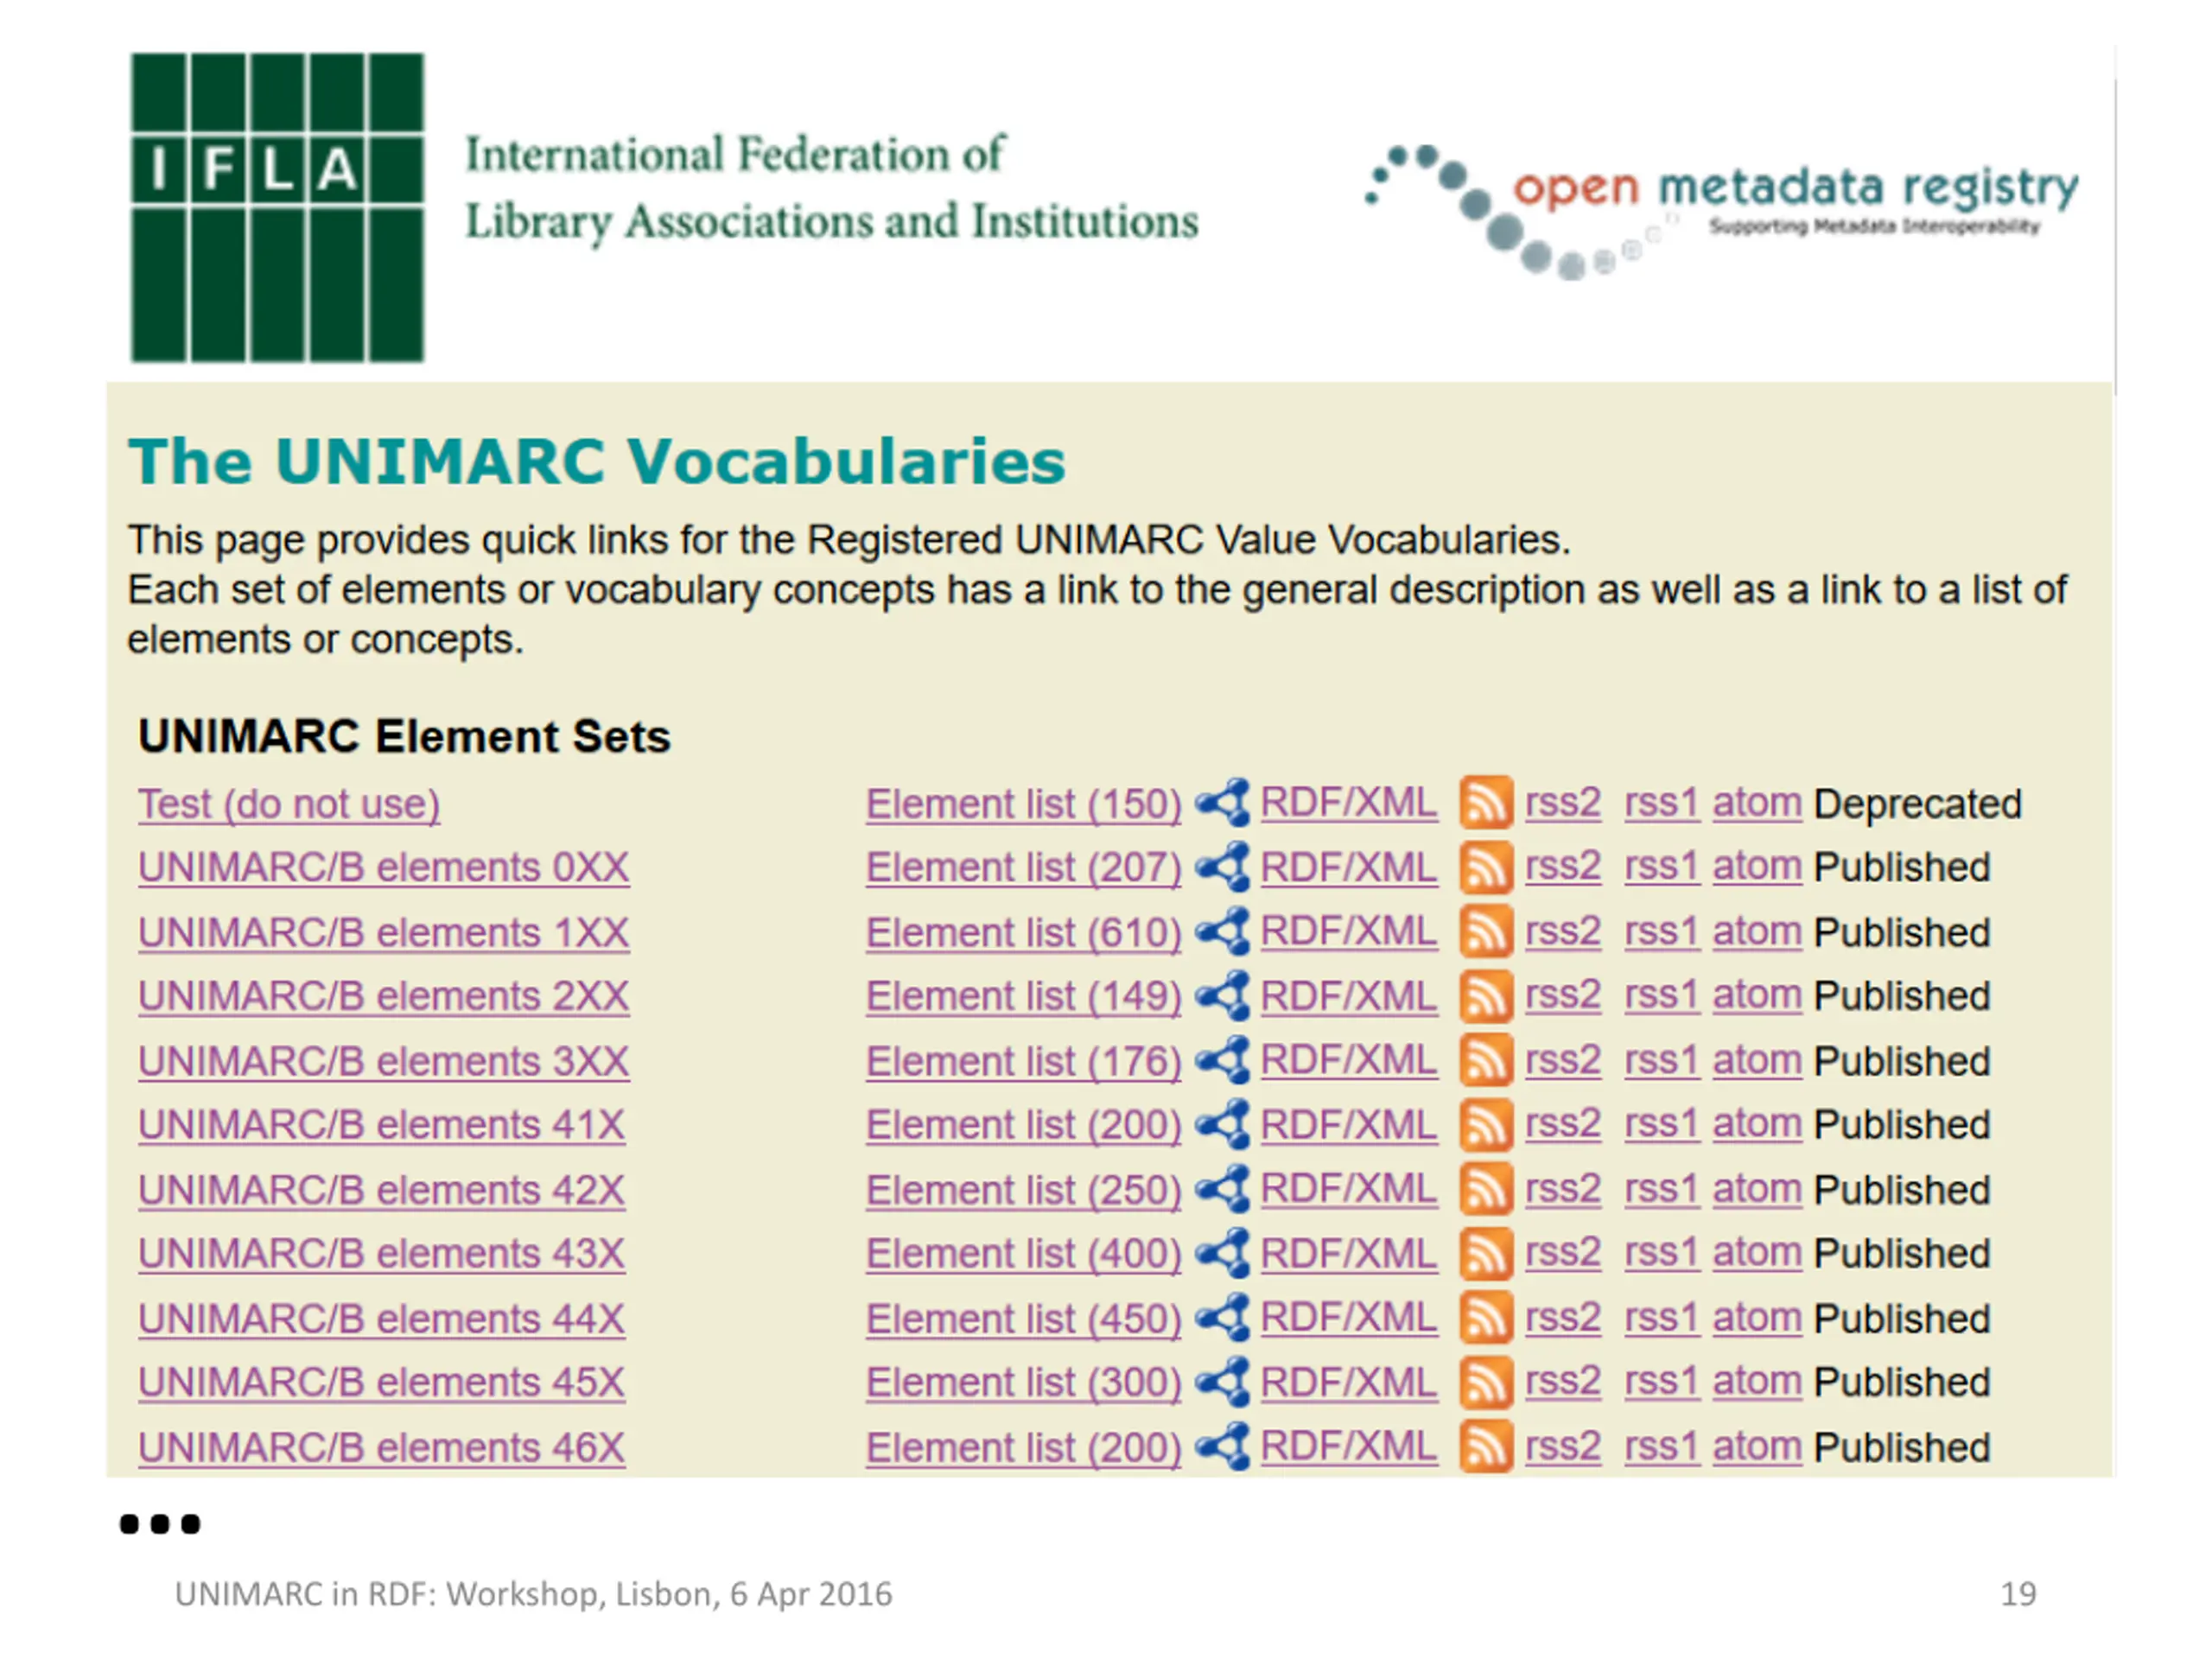Viewport: 2212px width, 1659px height.
Task: Click RDF share icon for elements 3XX
Action: coord(1223,1061)
